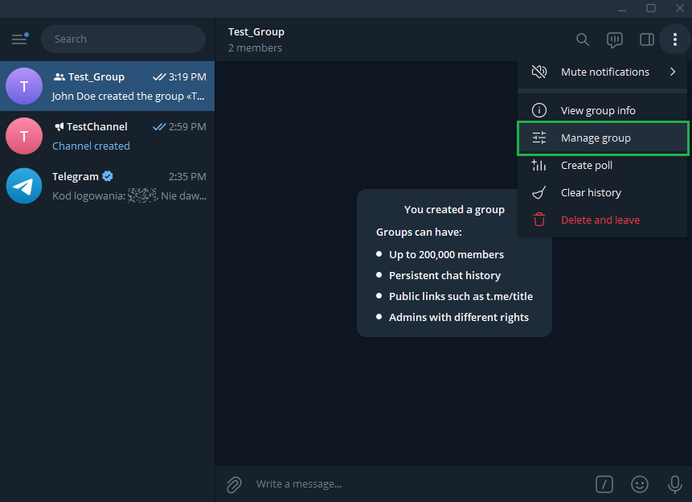Click the Telegram paper plane avatar
The image size is (692, 502).
tap(24, 186)
